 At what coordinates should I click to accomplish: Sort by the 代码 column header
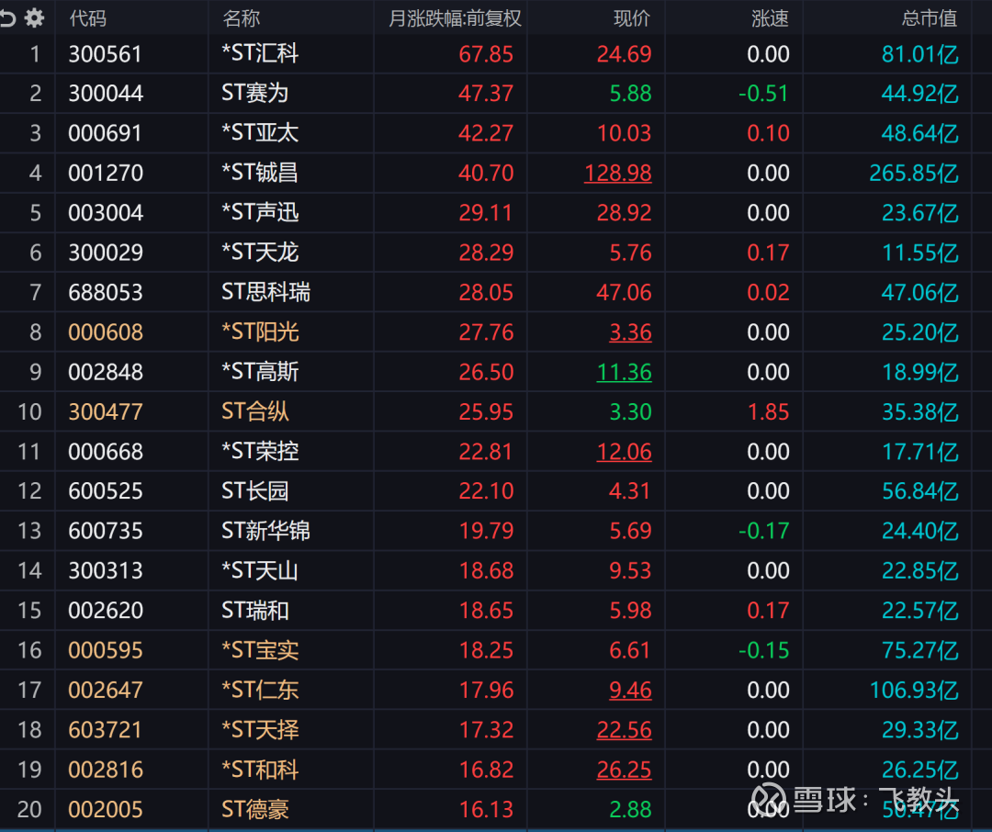[87, 18]
